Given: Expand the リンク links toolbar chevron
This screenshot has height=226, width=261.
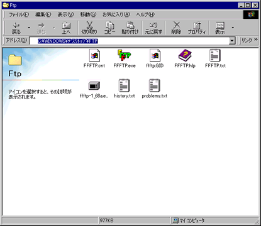Looking at the screenshot, I should [x=256, y=40].
